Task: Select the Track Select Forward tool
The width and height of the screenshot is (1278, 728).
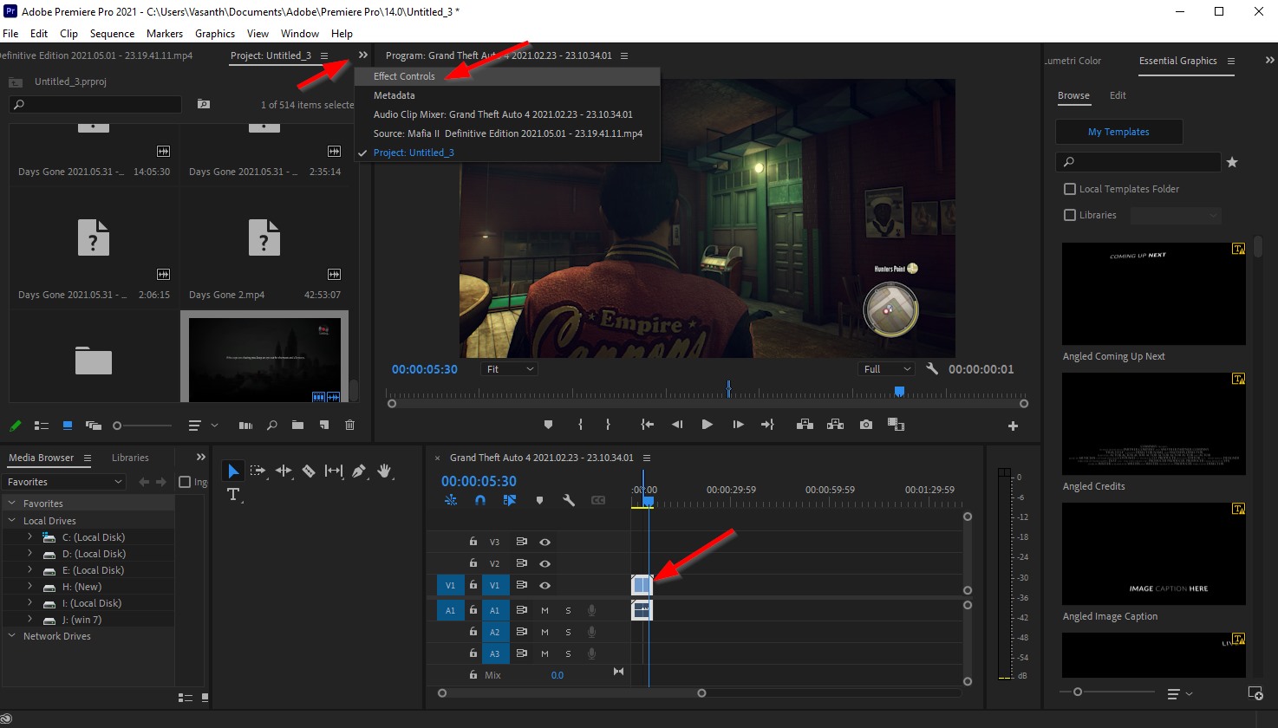Action: pos(258,471)
